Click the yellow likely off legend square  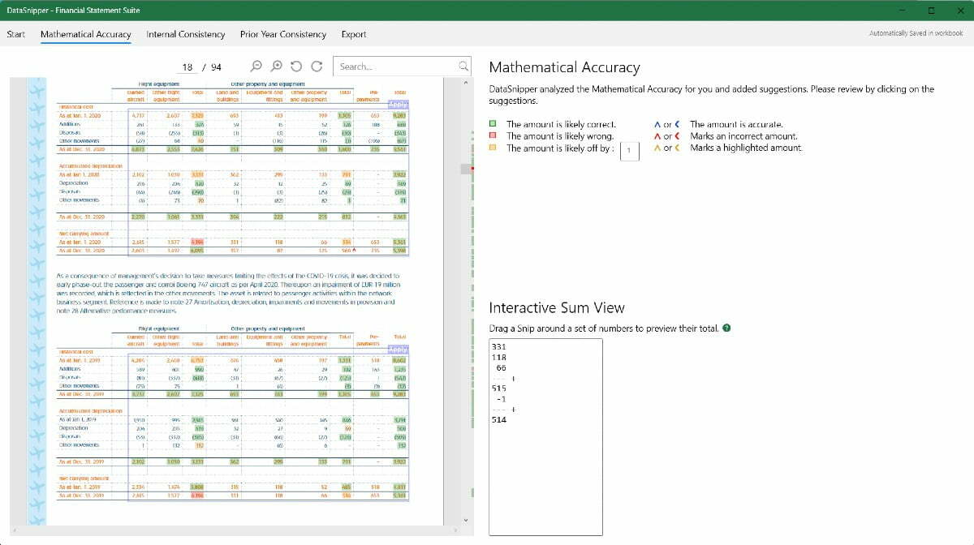493,148
